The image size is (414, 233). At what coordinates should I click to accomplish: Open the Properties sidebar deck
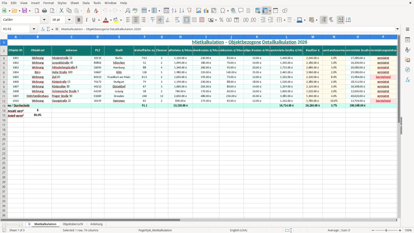(x=407, y=40)
